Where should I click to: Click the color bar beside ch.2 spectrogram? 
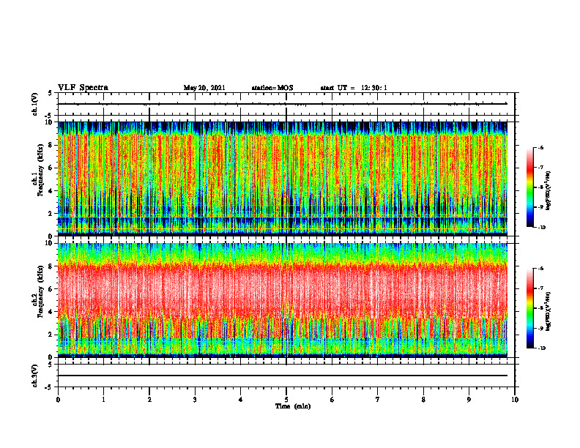530,308
